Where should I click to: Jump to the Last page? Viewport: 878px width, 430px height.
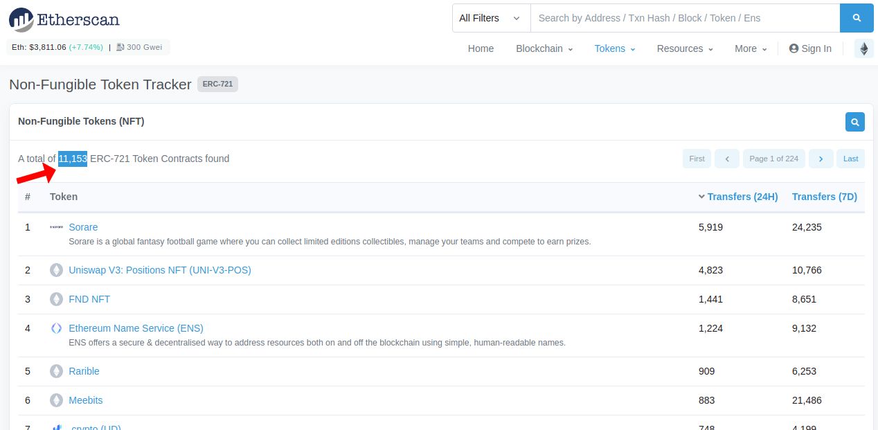pyautogui.click(x=850, y=159)
